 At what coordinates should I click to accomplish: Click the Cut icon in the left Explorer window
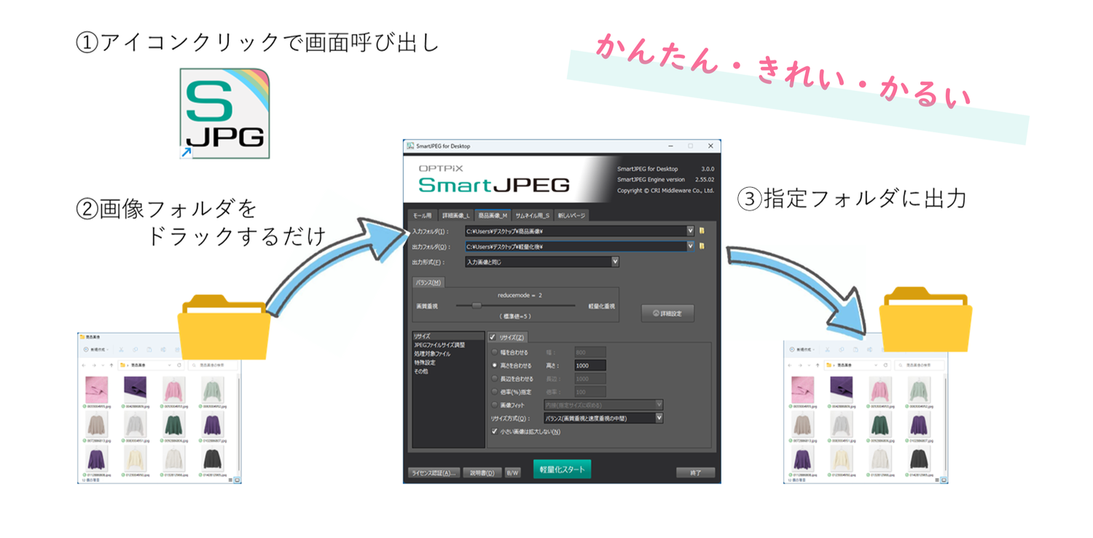[x=121, y=349]
